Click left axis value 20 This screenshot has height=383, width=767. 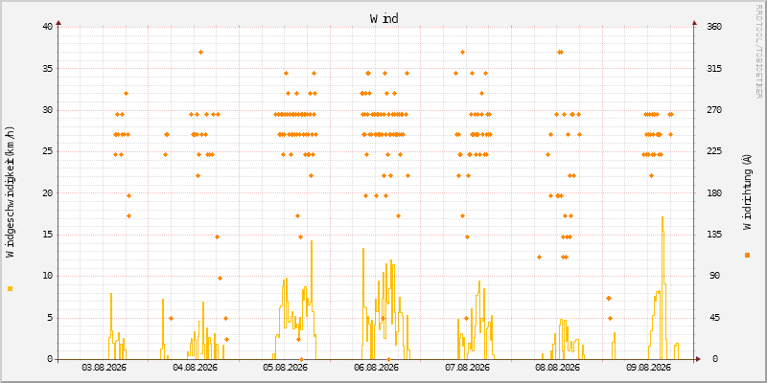47,193
